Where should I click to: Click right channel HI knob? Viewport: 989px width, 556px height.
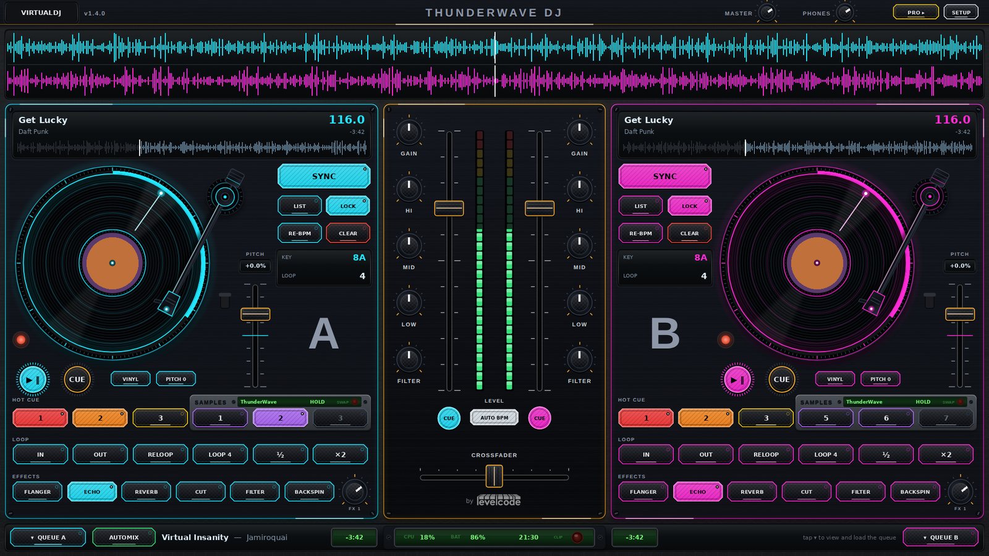point(579,188)
